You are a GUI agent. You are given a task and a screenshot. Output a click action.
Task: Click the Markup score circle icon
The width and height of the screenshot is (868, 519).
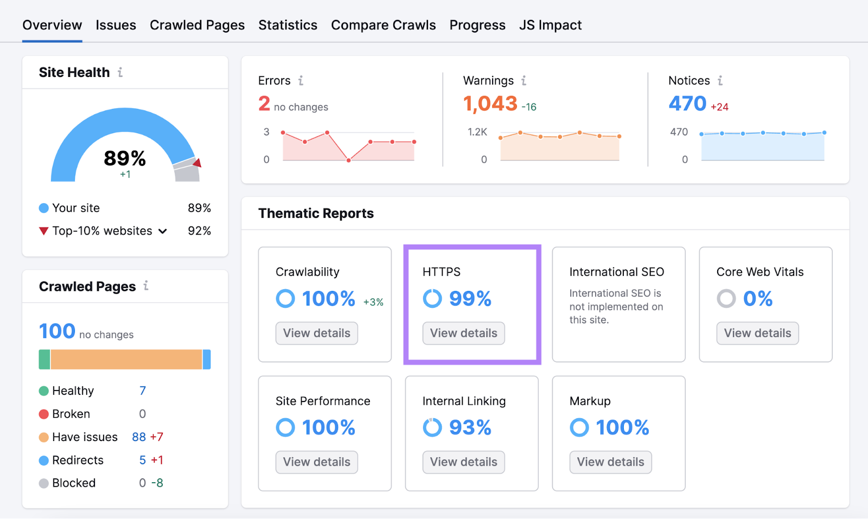(579, 427)
